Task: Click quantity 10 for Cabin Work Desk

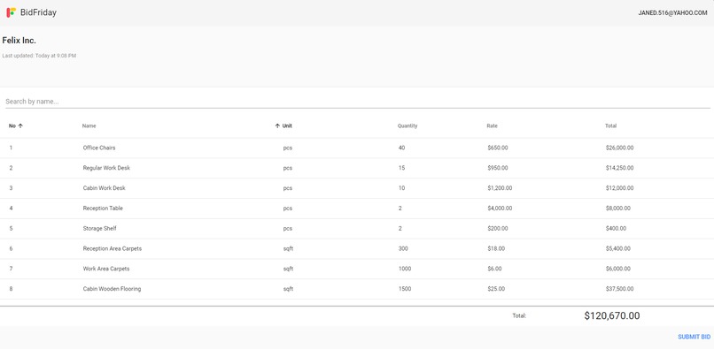Action: coord(401,188)
